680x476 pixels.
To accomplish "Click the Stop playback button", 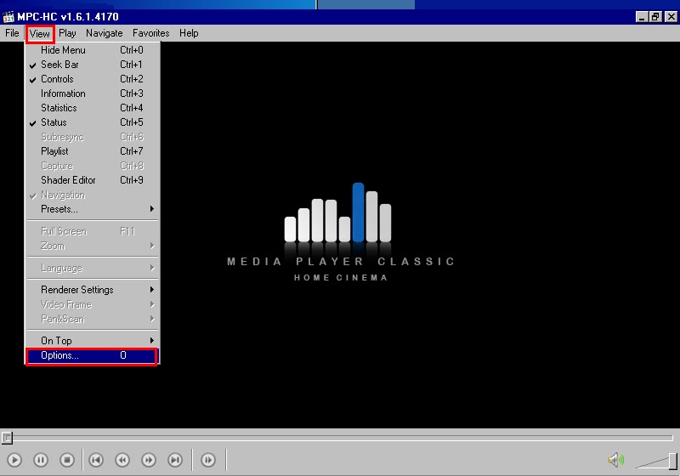I will pyautogui.click(x=67, y=460).
